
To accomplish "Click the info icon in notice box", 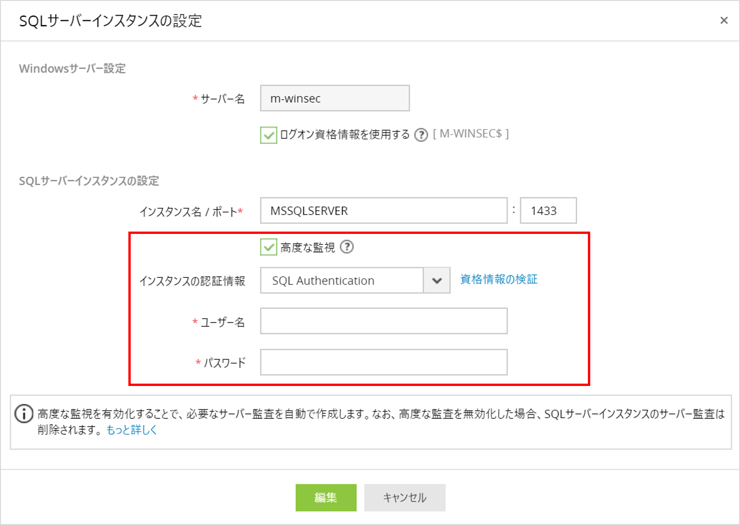I will (x=24, y=413).
